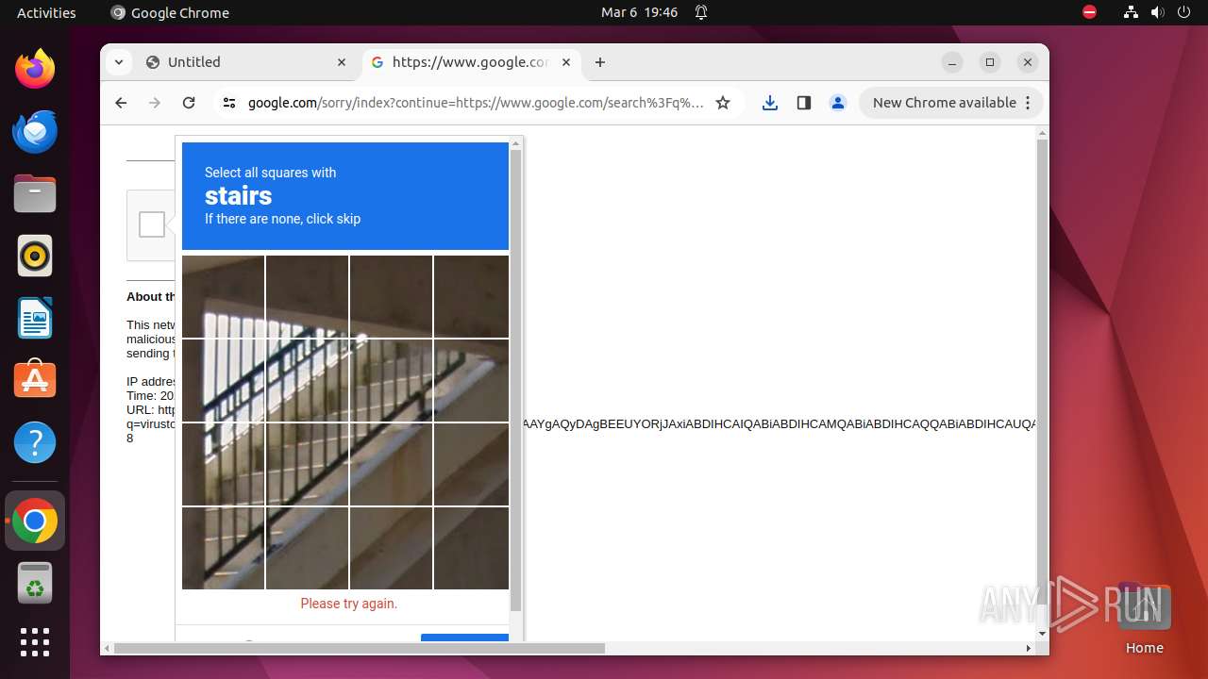Select captcha tile in third row, third column
This screenshot has width=1208, height=679.
(x=391, y=464)
